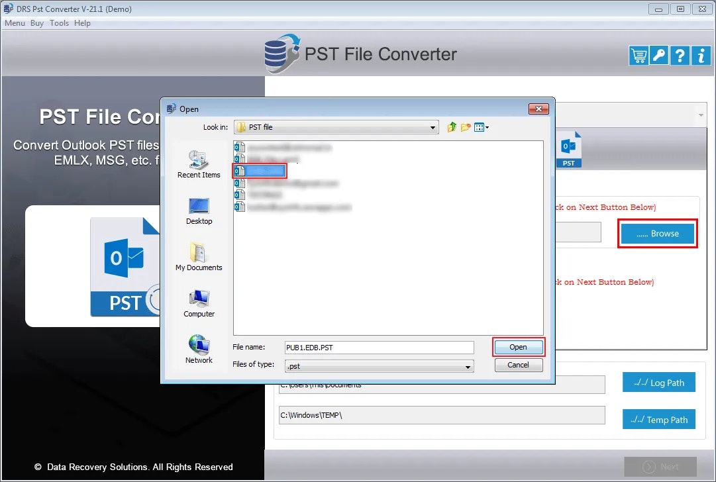This screenshot has height=482, width=716.
Task: Open My Documents shortcut
Action: (x=199, y=257)
